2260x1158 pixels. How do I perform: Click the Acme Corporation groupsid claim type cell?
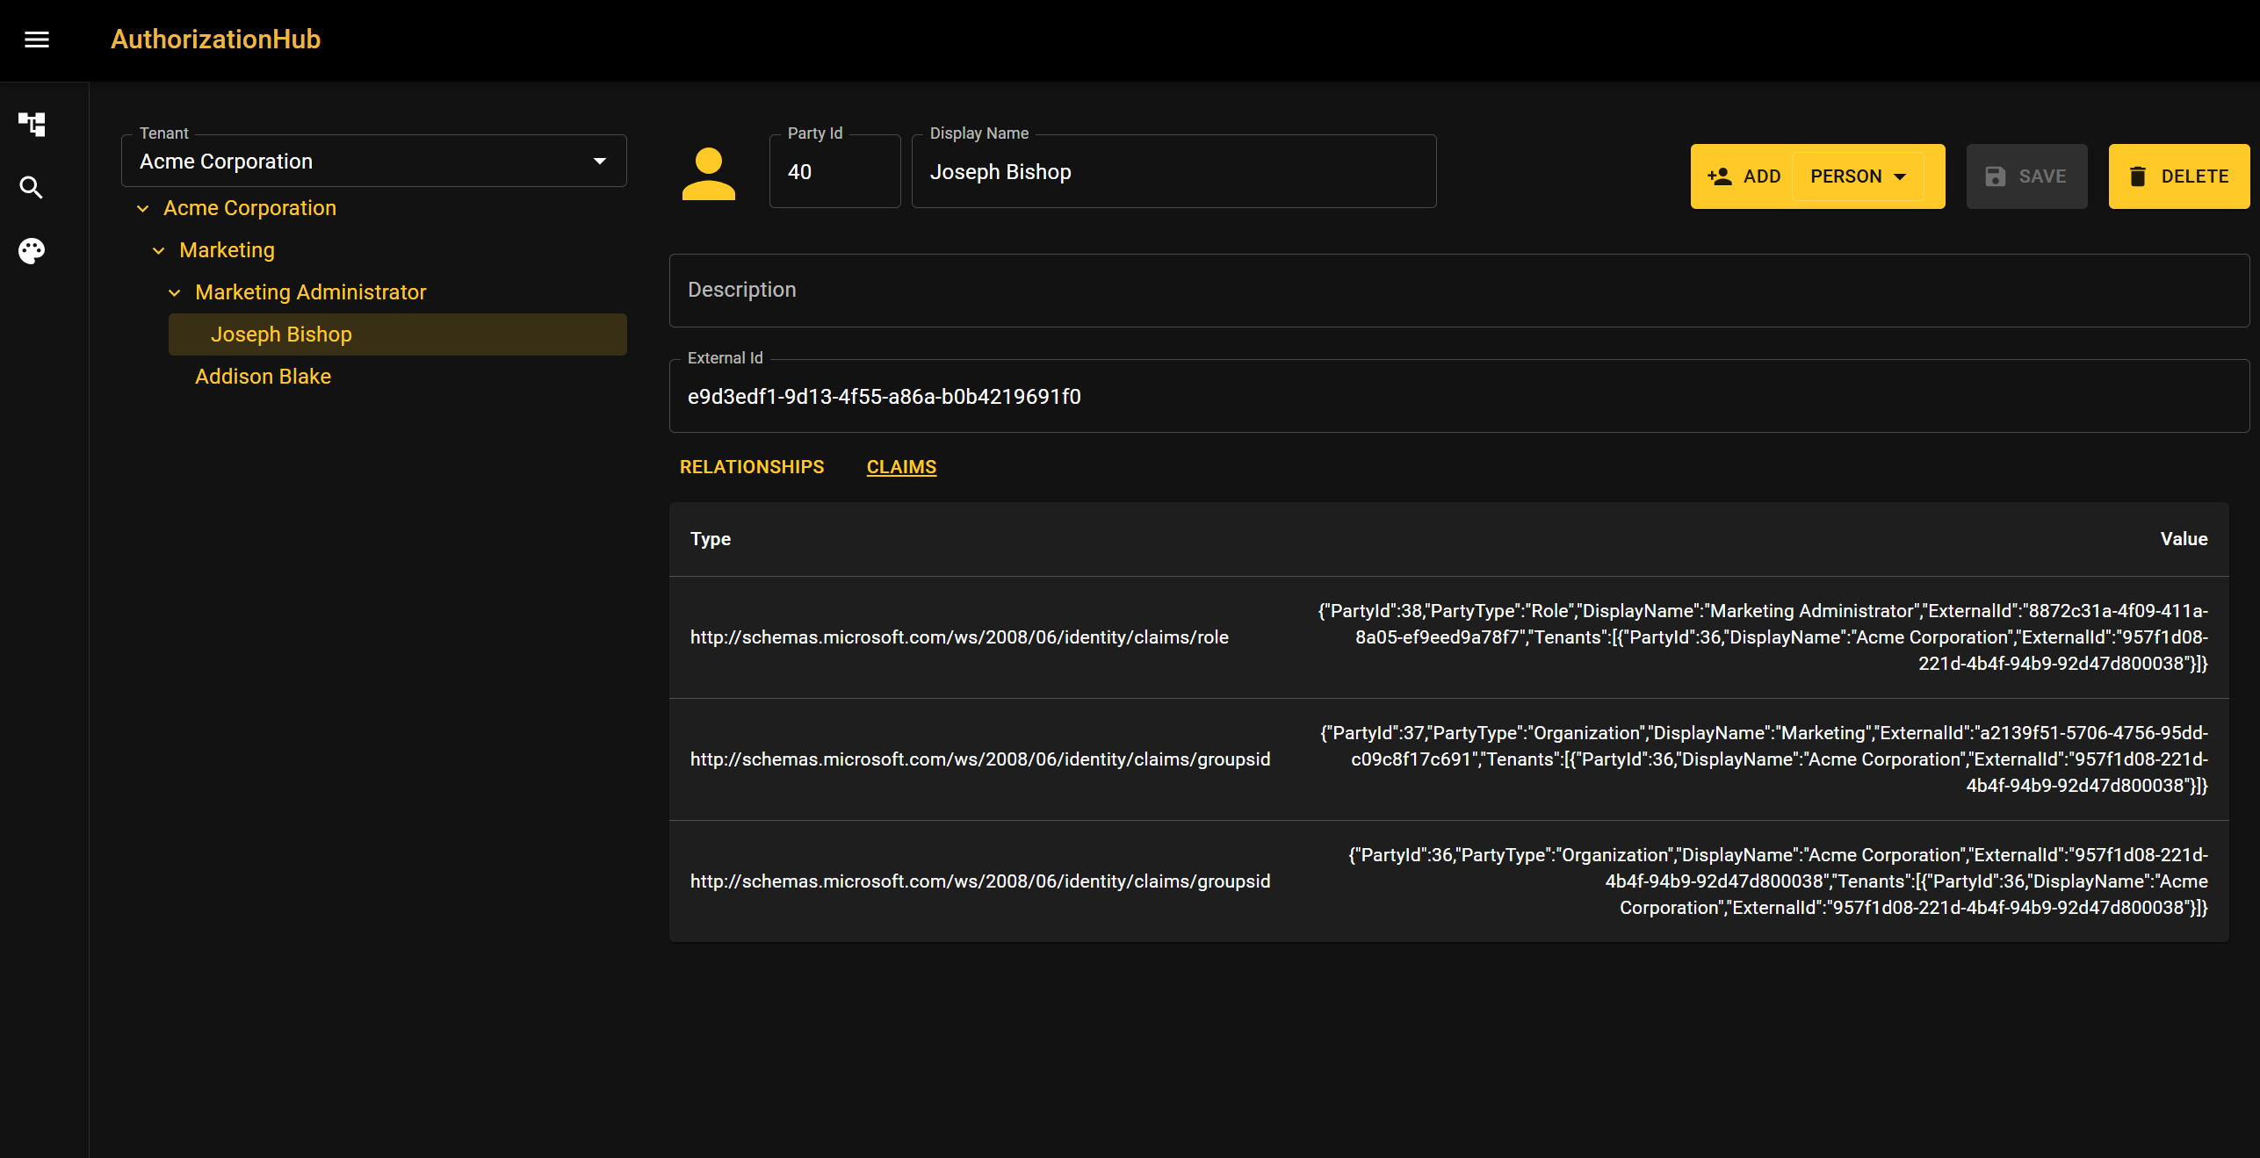[980, 881]
